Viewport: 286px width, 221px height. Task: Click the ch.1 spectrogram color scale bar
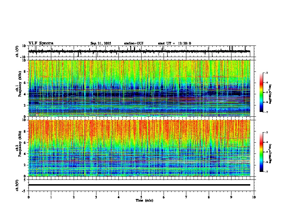pyautogui.click(x=261, y=92)
